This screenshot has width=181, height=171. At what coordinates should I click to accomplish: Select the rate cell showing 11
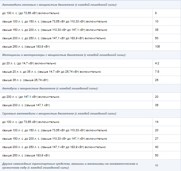157,165
